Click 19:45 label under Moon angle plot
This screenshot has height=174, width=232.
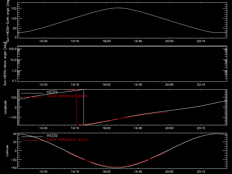[138, 85]
